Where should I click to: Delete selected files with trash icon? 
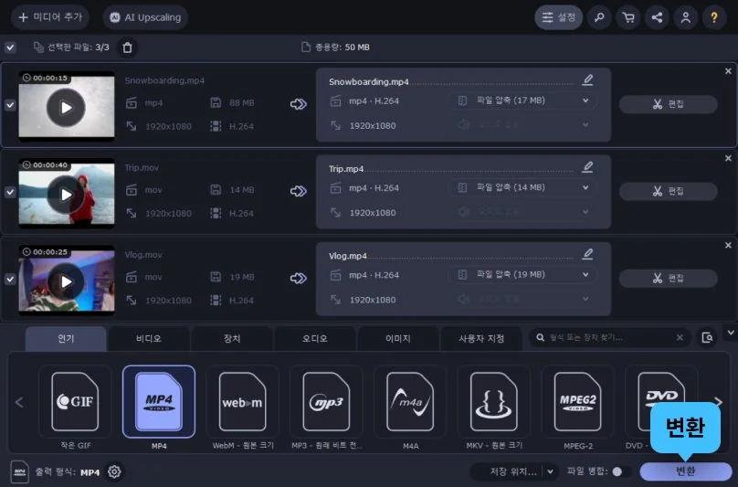coord(128,48)
